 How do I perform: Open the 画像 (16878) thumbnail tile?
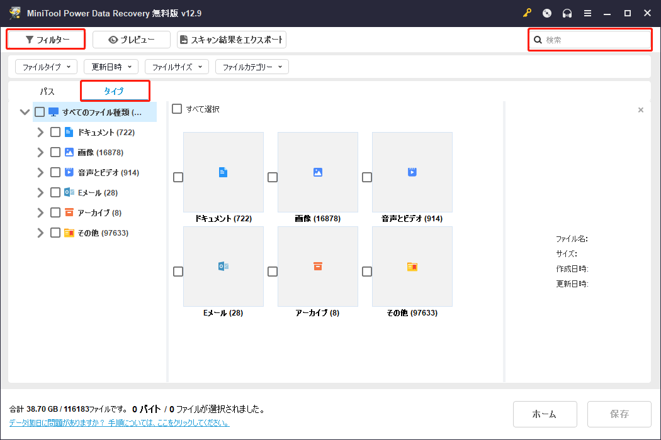click(318, 172)
